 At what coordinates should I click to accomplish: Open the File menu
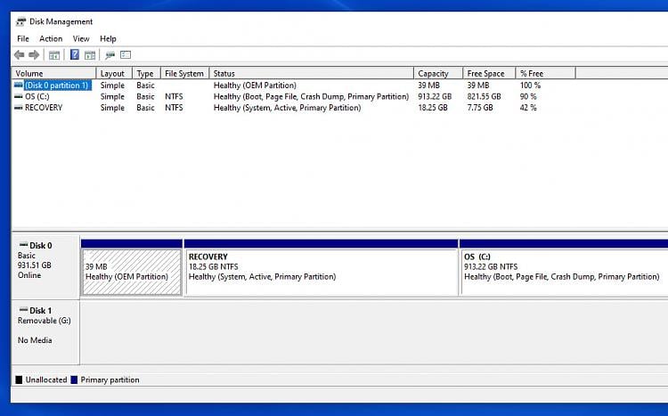pyautogui.click(x=23, y=39)
